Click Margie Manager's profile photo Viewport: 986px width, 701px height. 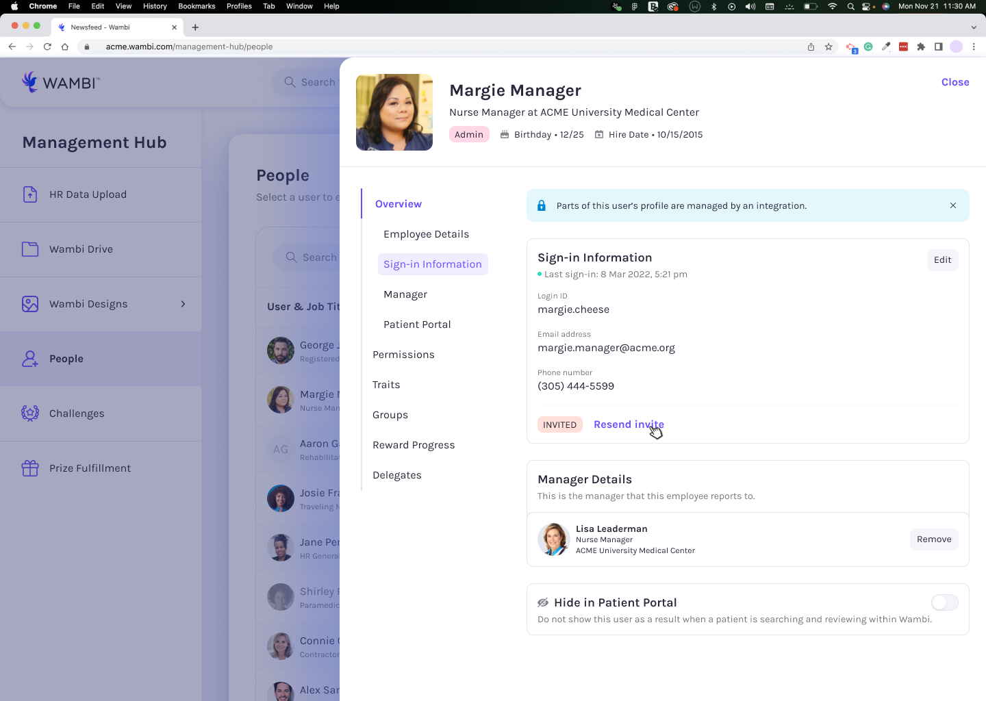click(x=394, y=112)
